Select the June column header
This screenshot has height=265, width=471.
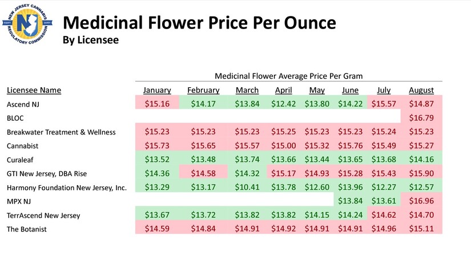[350, 90]
